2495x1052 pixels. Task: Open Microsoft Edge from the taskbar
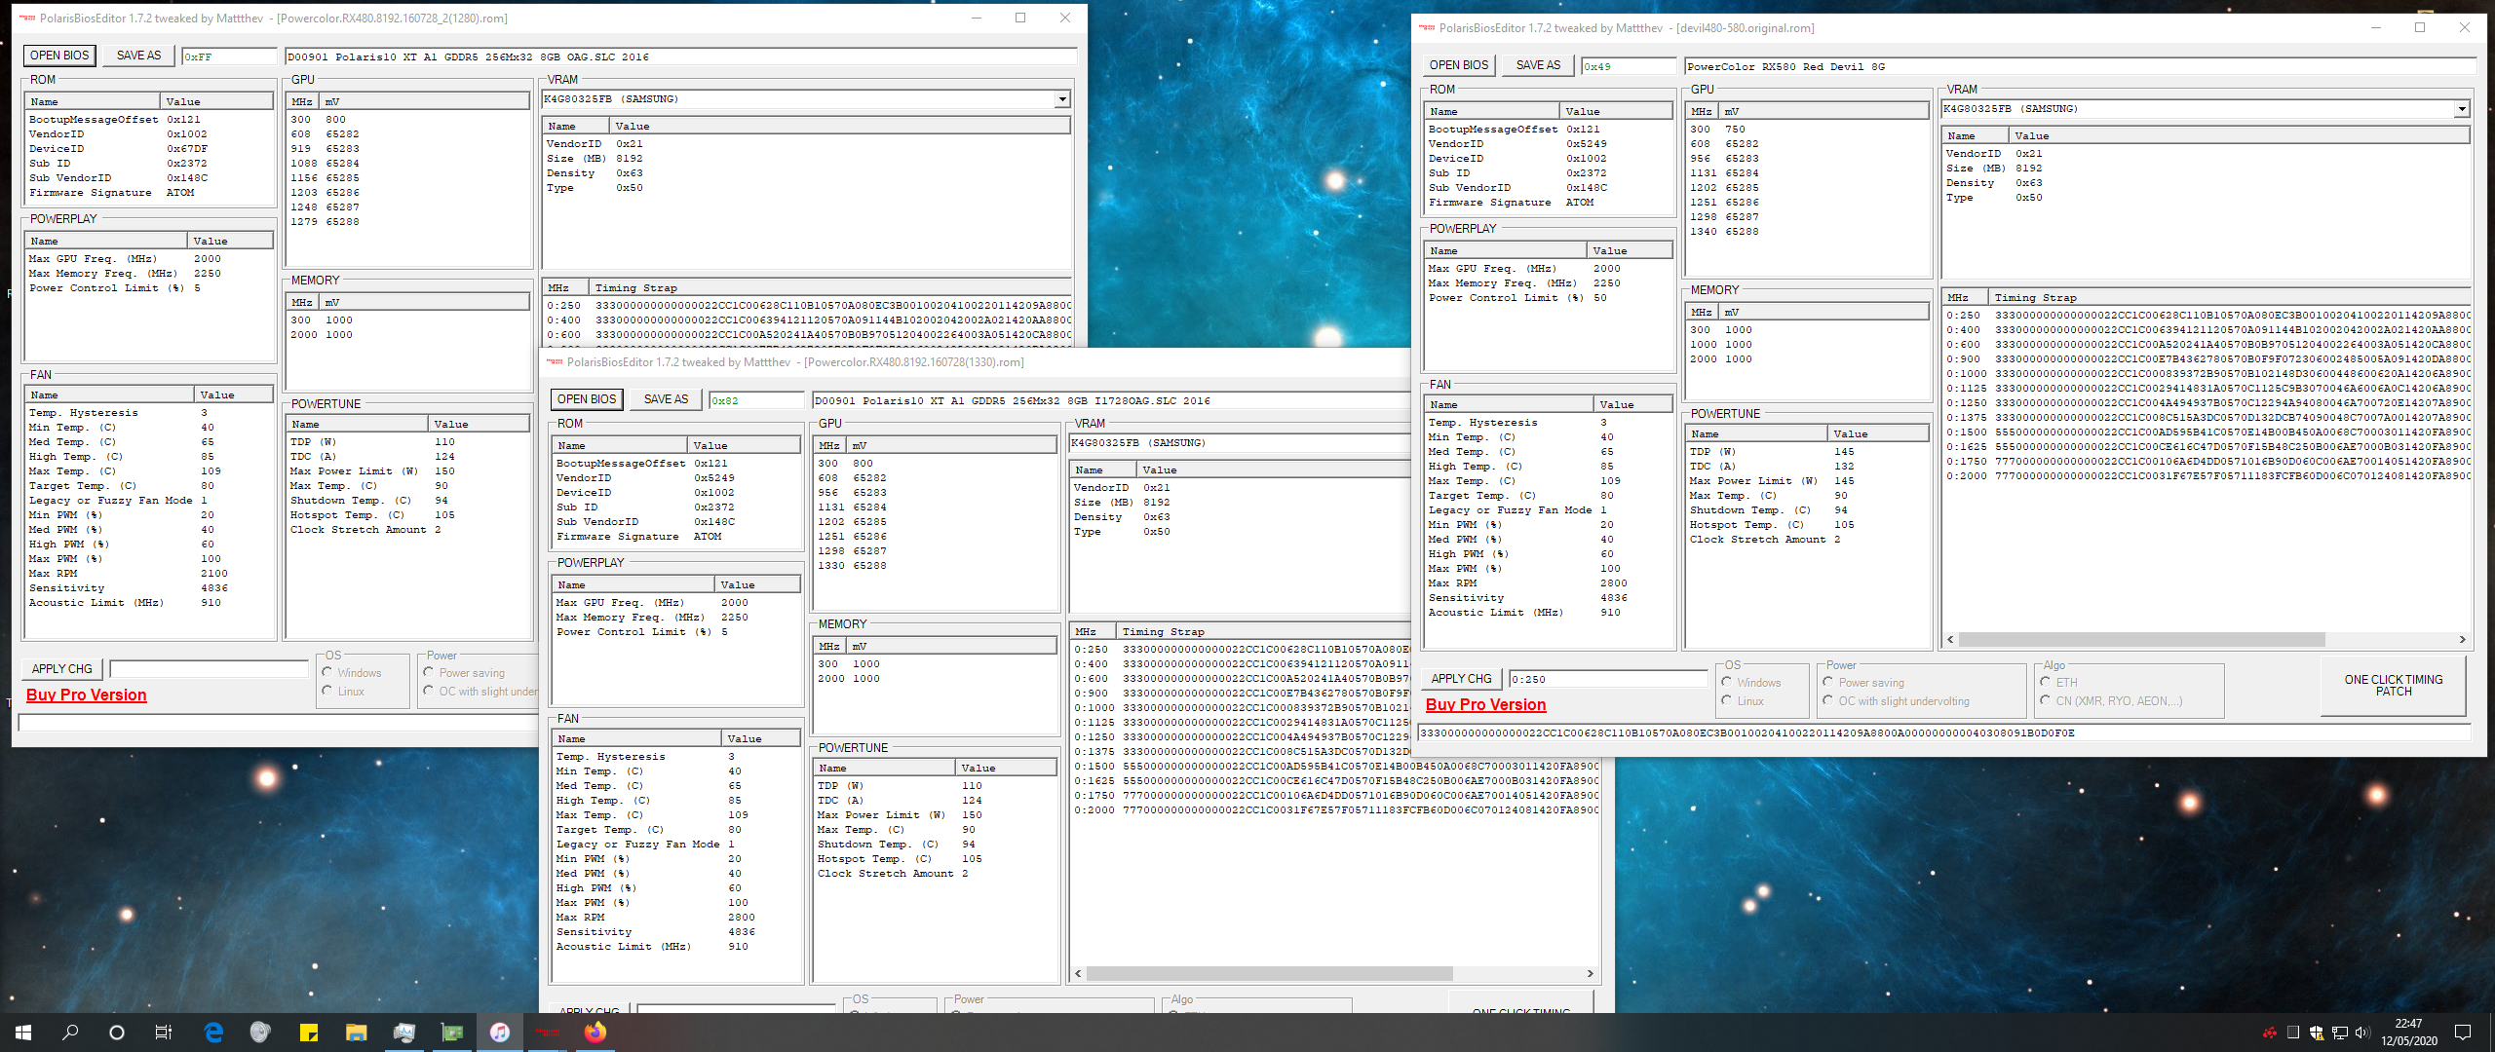(212, 1033)
